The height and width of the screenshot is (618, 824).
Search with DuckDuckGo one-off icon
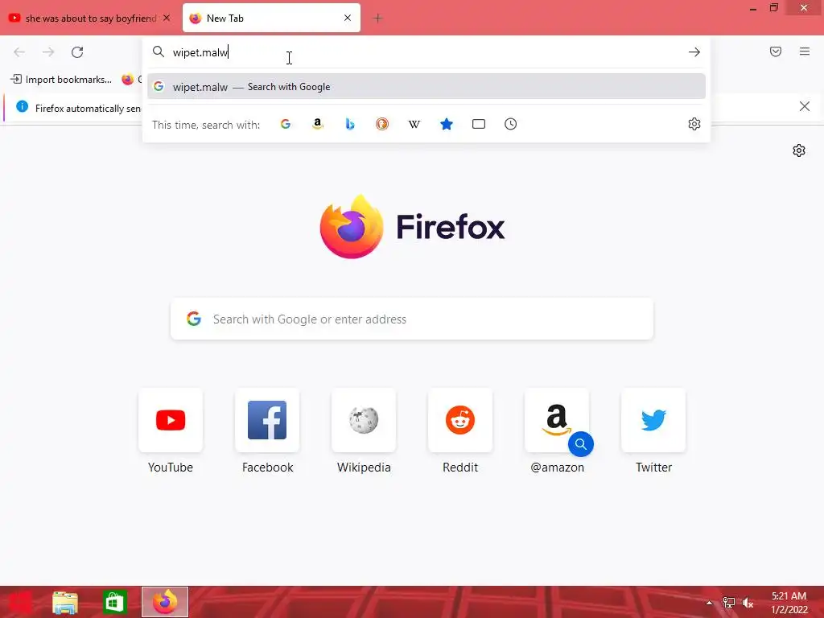[x=382, y=124]
